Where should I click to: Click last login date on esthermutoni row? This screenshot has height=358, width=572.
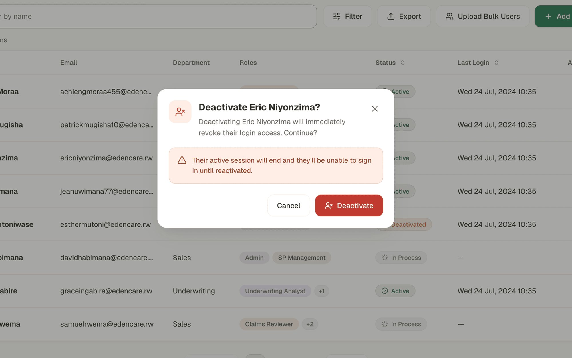click(497, 224)
